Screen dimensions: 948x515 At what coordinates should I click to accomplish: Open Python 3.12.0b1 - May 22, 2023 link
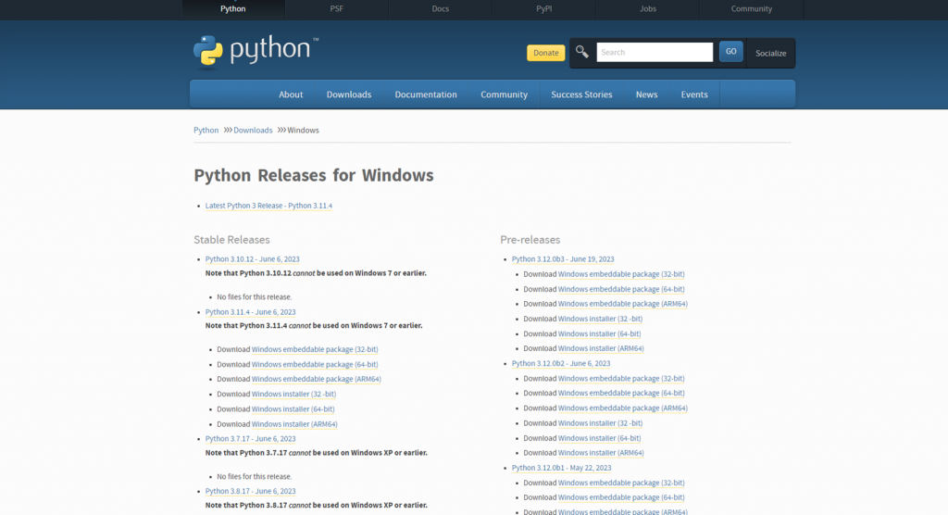coord(561,468)
